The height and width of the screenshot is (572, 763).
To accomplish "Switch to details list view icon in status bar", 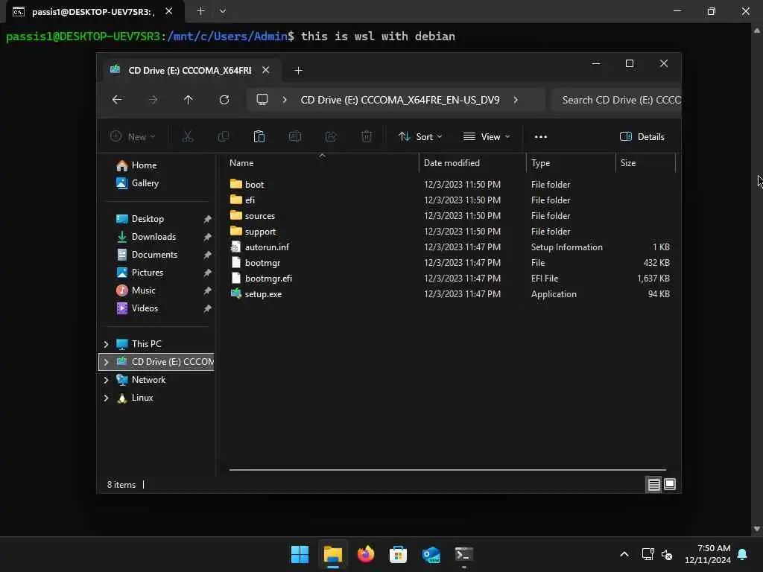I will (653, 484).
